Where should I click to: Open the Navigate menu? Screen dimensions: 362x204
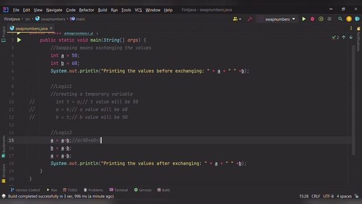tap(54, 10)
